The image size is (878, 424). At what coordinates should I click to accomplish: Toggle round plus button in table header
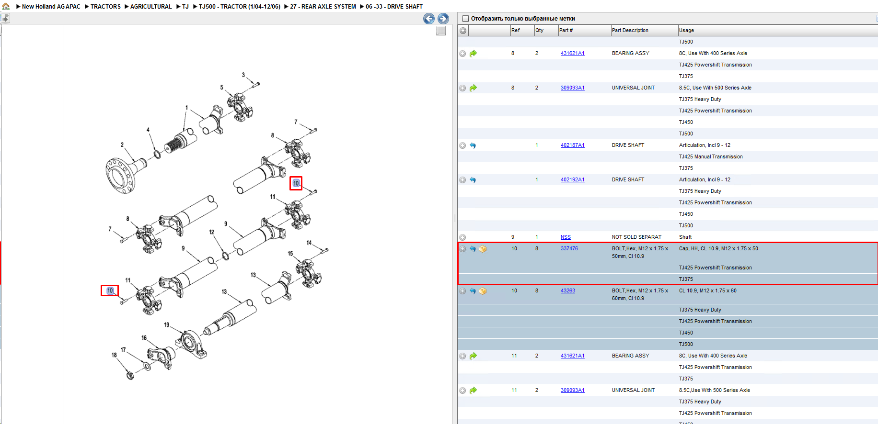tap(463, 31)
